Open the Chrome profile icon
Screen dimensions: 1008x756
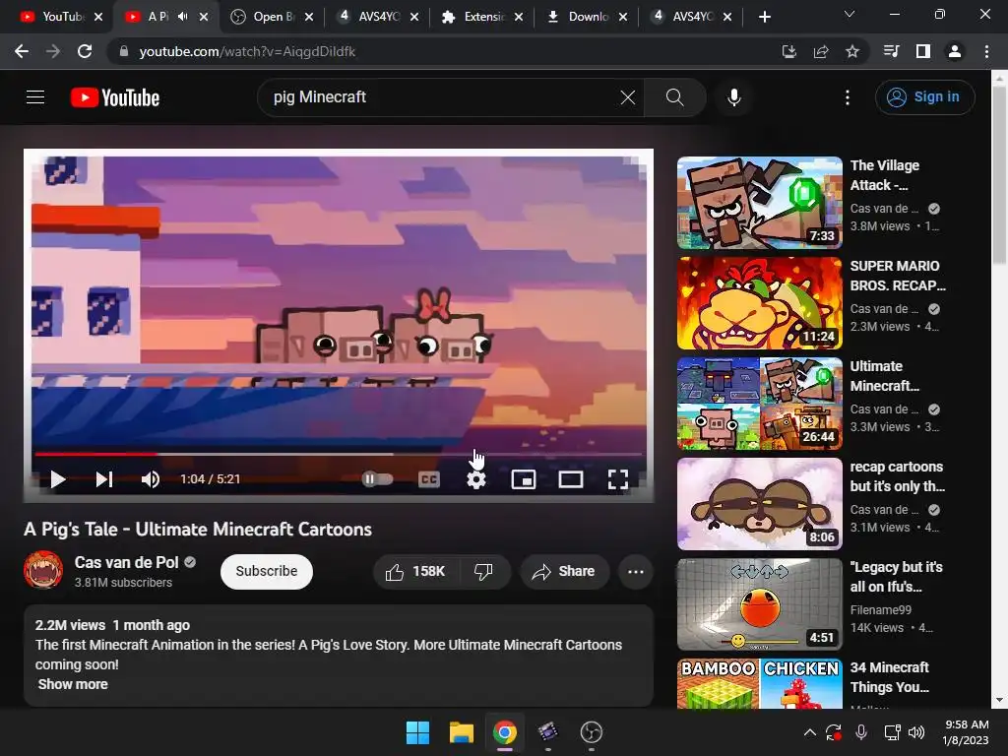[955, 51]
